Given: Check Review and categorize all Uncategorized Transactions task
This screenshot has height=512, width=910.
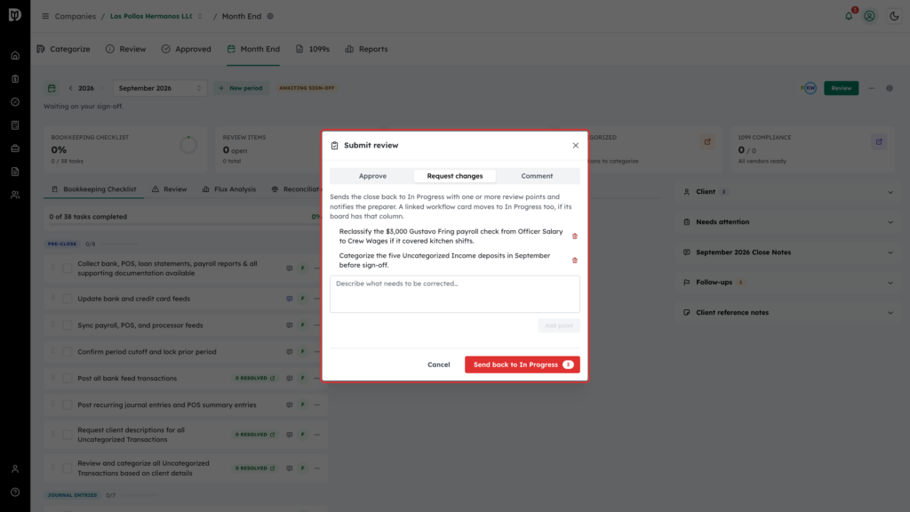Looking at the screenshot, I should point(68,468).
